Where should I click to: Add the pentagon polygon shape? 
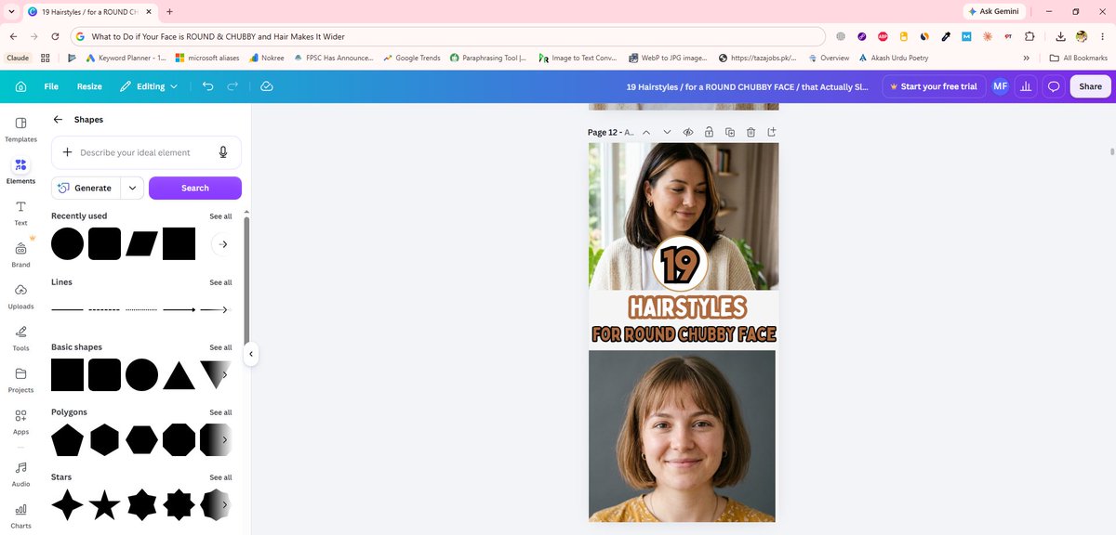tap(67, 440)
